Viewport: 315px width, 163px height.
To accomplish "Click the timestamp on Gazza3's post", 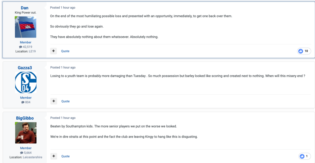I will (63, 67).
